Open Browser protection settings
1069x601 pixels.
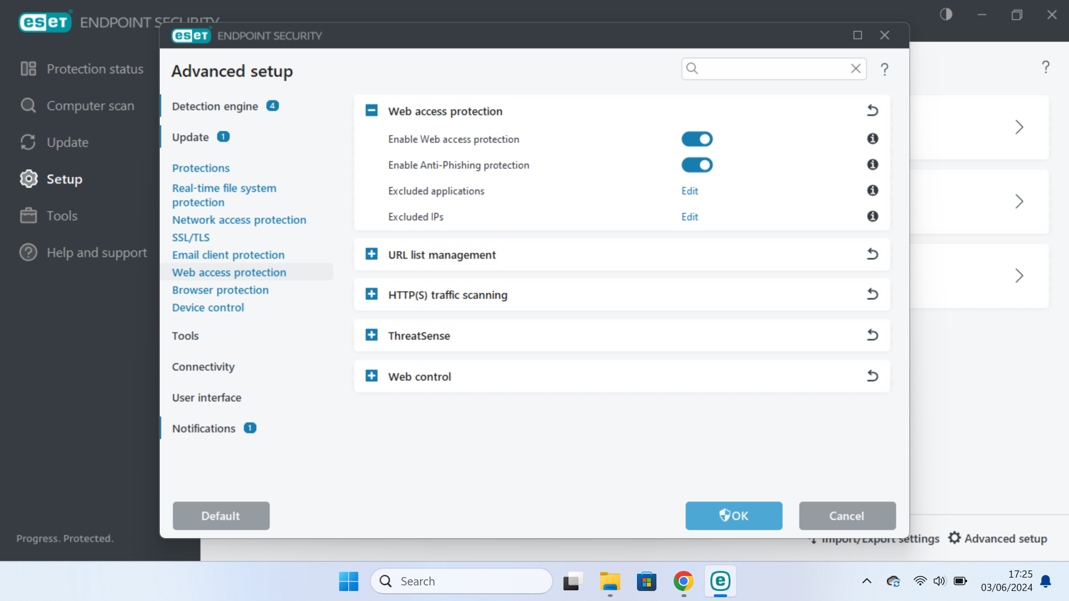[220, 290]
